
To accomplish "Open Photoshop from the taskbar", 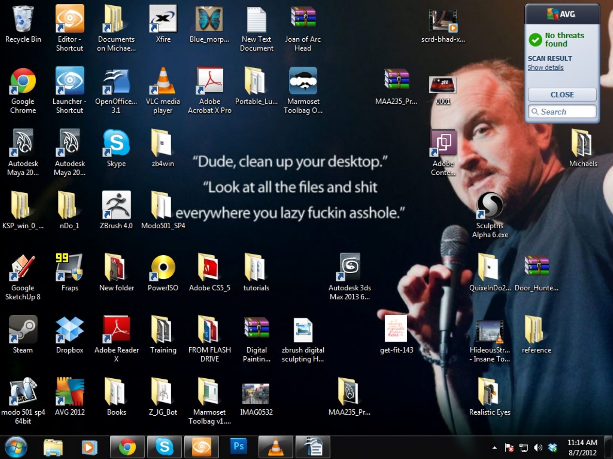I will pos(238,447).
